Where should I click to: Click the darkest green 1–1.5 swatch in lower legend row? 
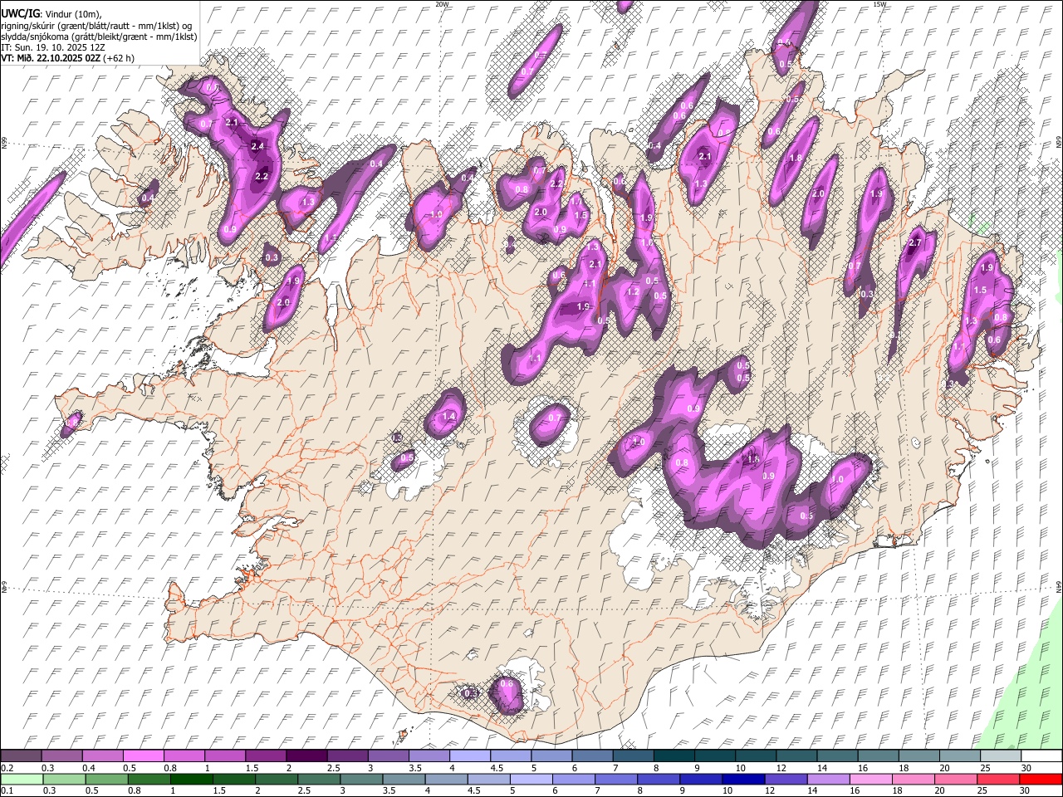click(191, 780)
